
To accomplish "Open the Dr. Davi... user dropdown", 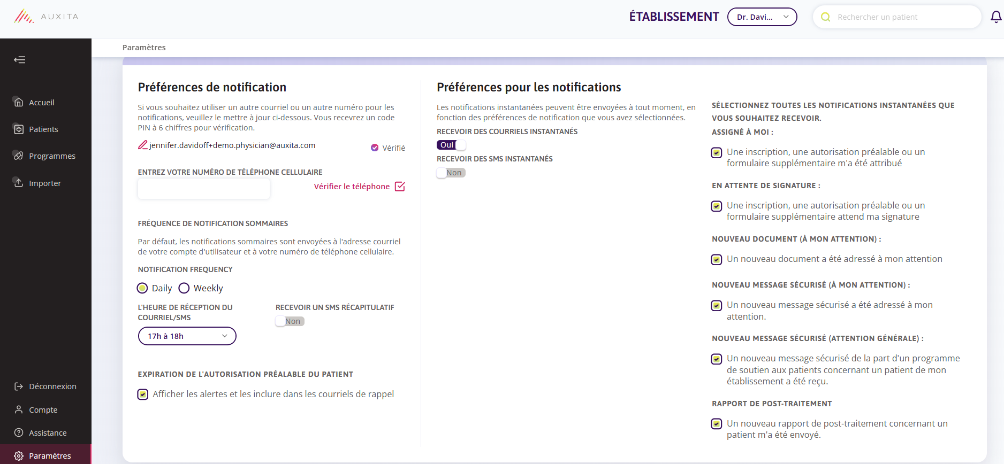I will [762, 17].
